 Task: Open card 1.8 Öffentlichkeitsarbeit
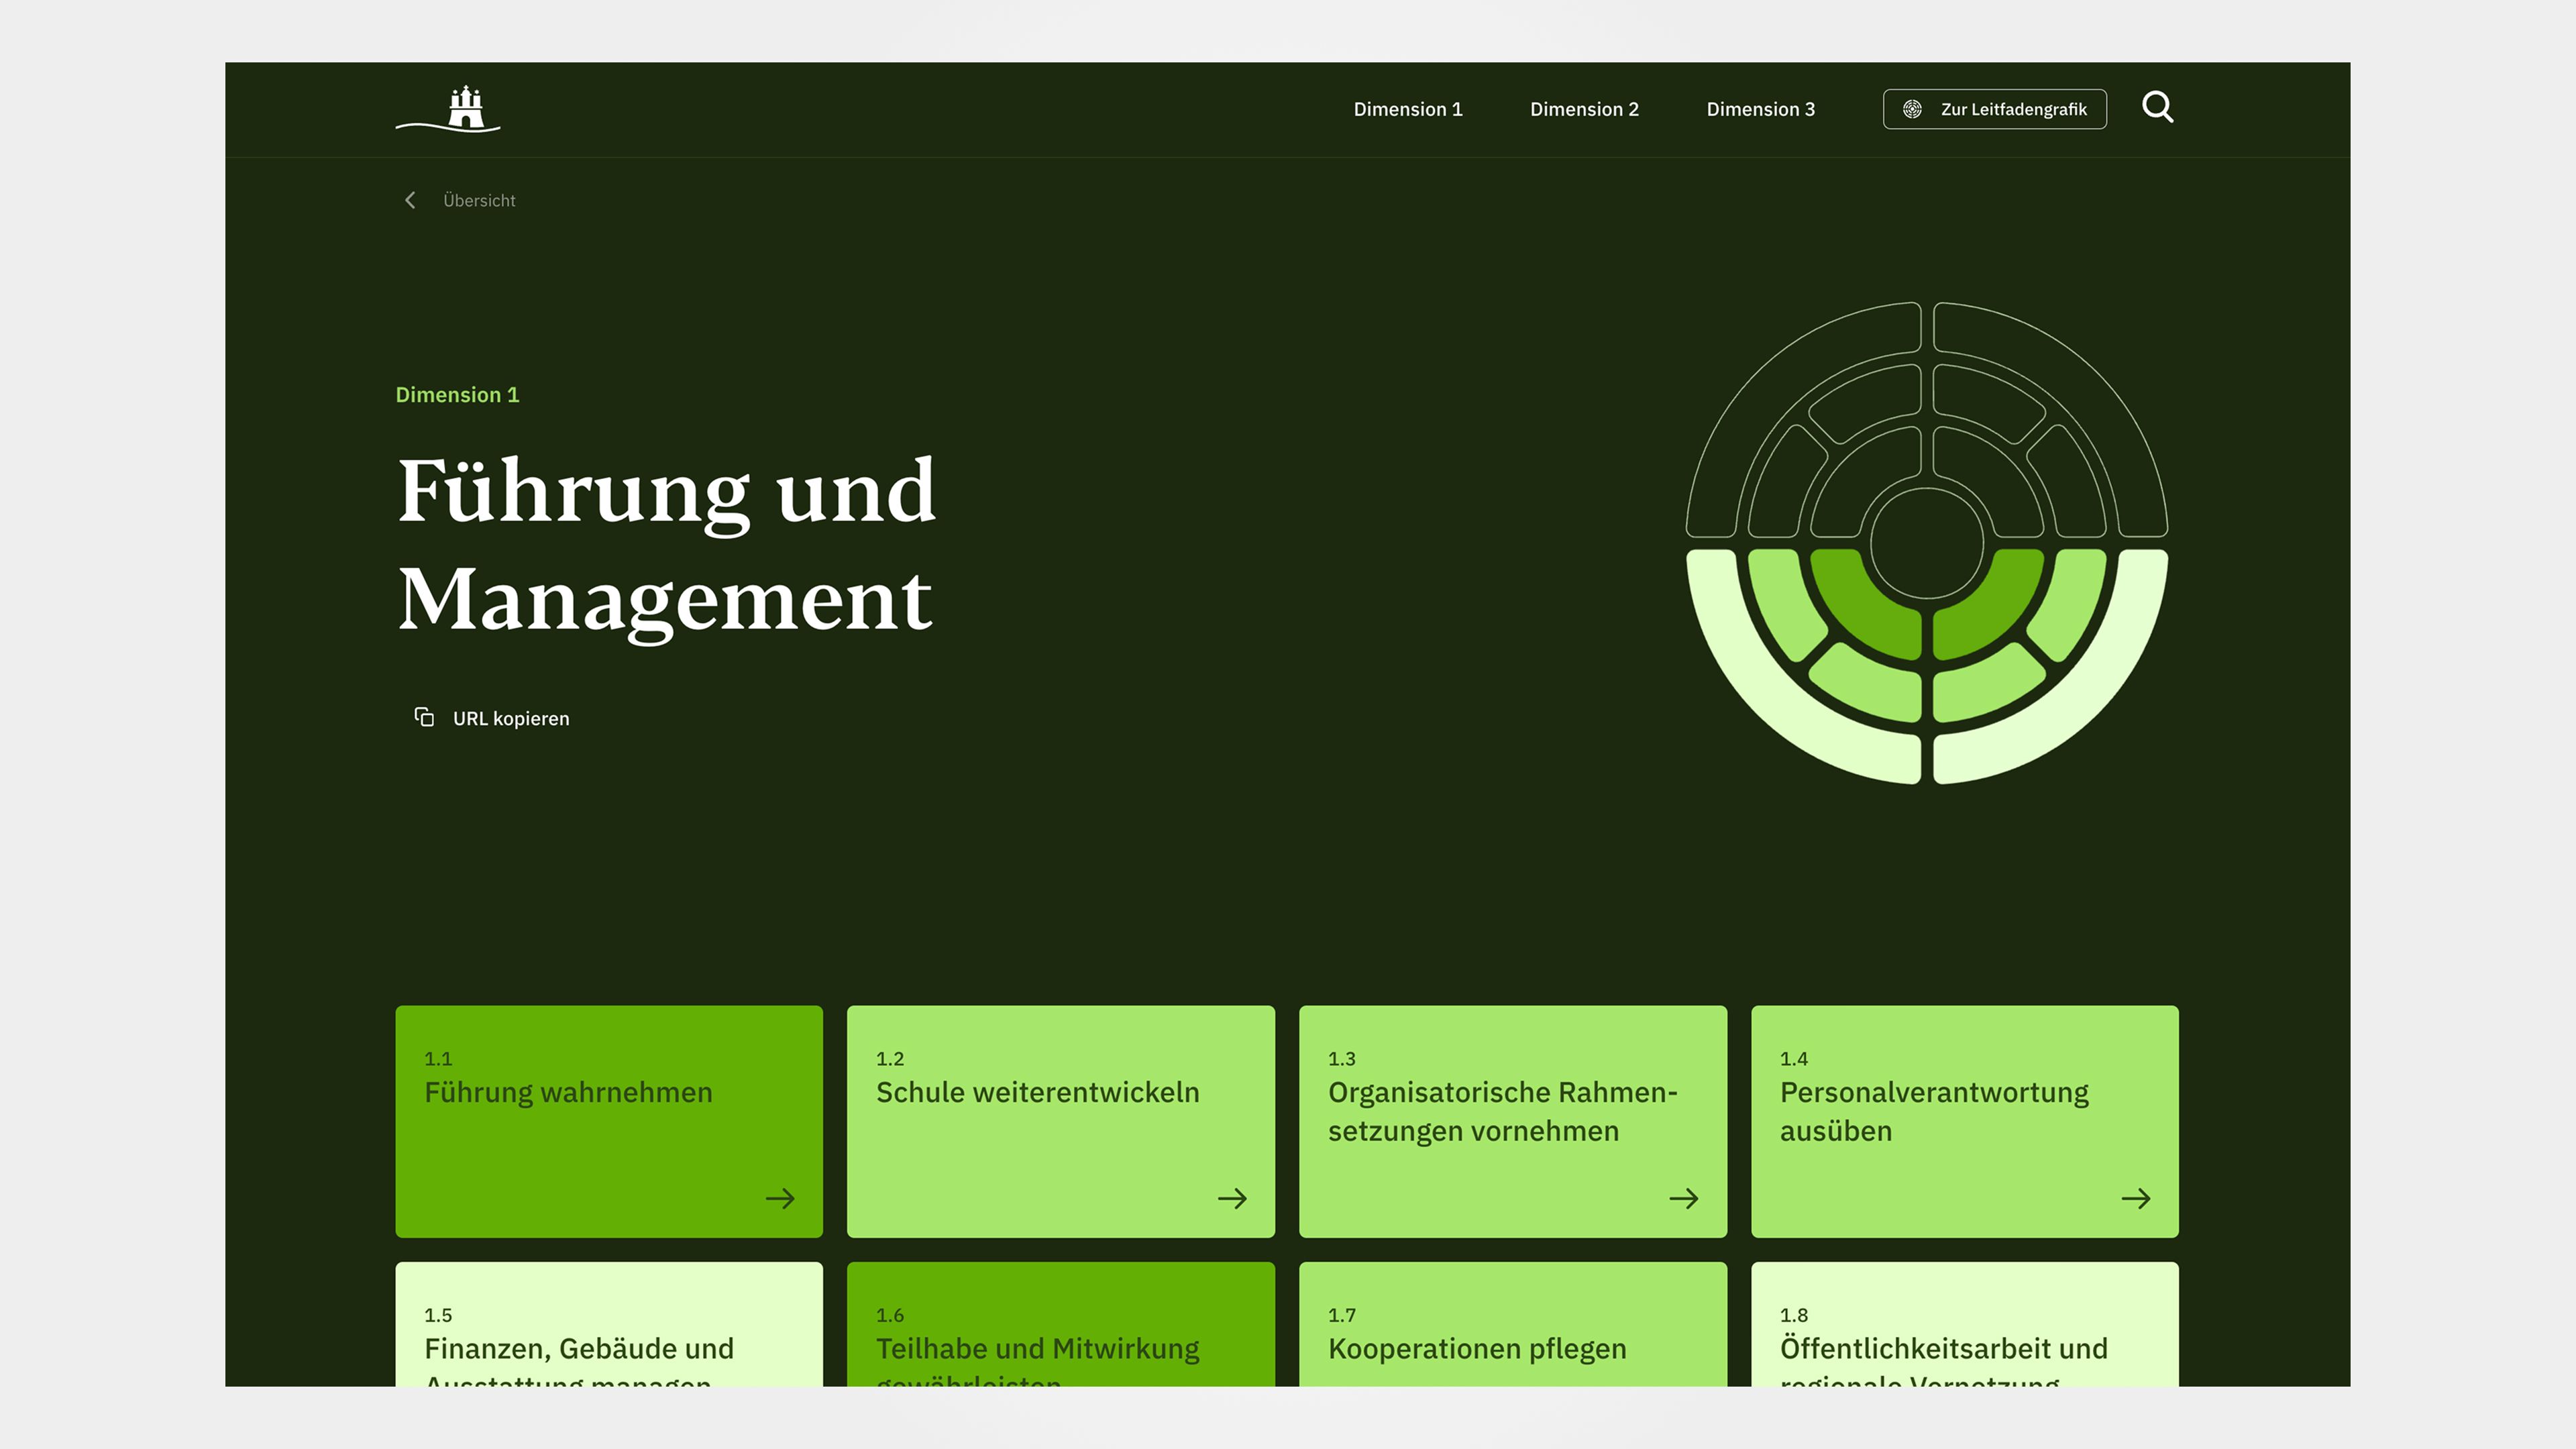(1965, 1324)
